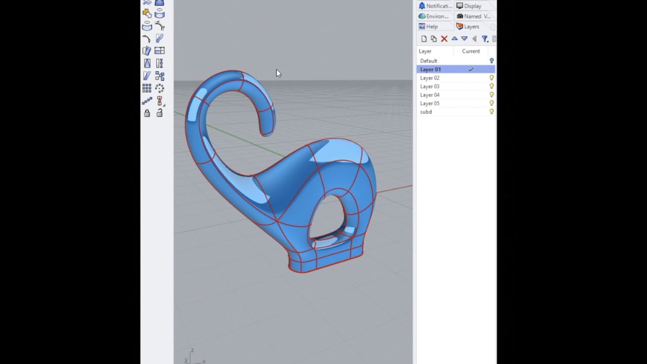Screen dimensions: 647x364
Task: Toggle visibility bulb for Layer 02
Action: pyautogui.click(x=491, y=78)
